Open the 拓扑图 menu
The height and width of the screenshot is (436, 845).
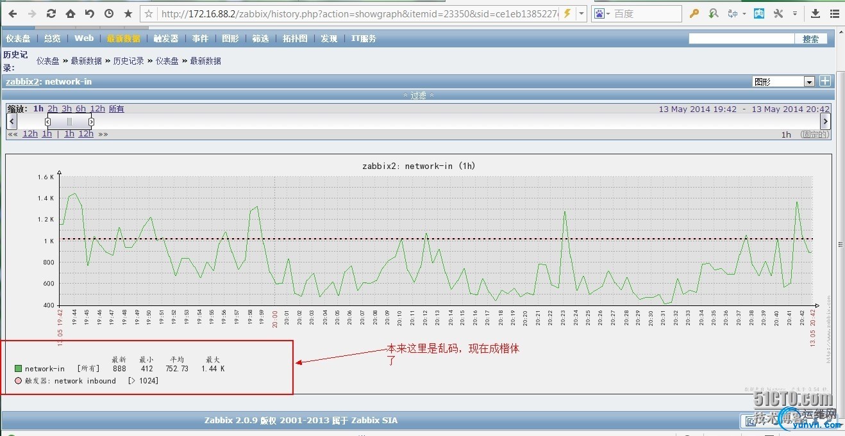click(295, 38)
